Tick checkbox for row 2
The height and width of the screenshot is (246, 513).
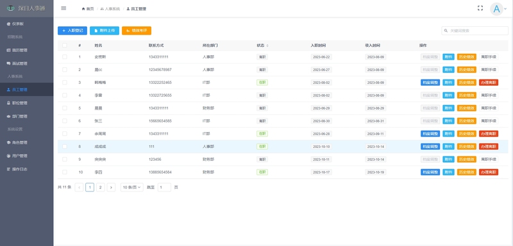65,70
